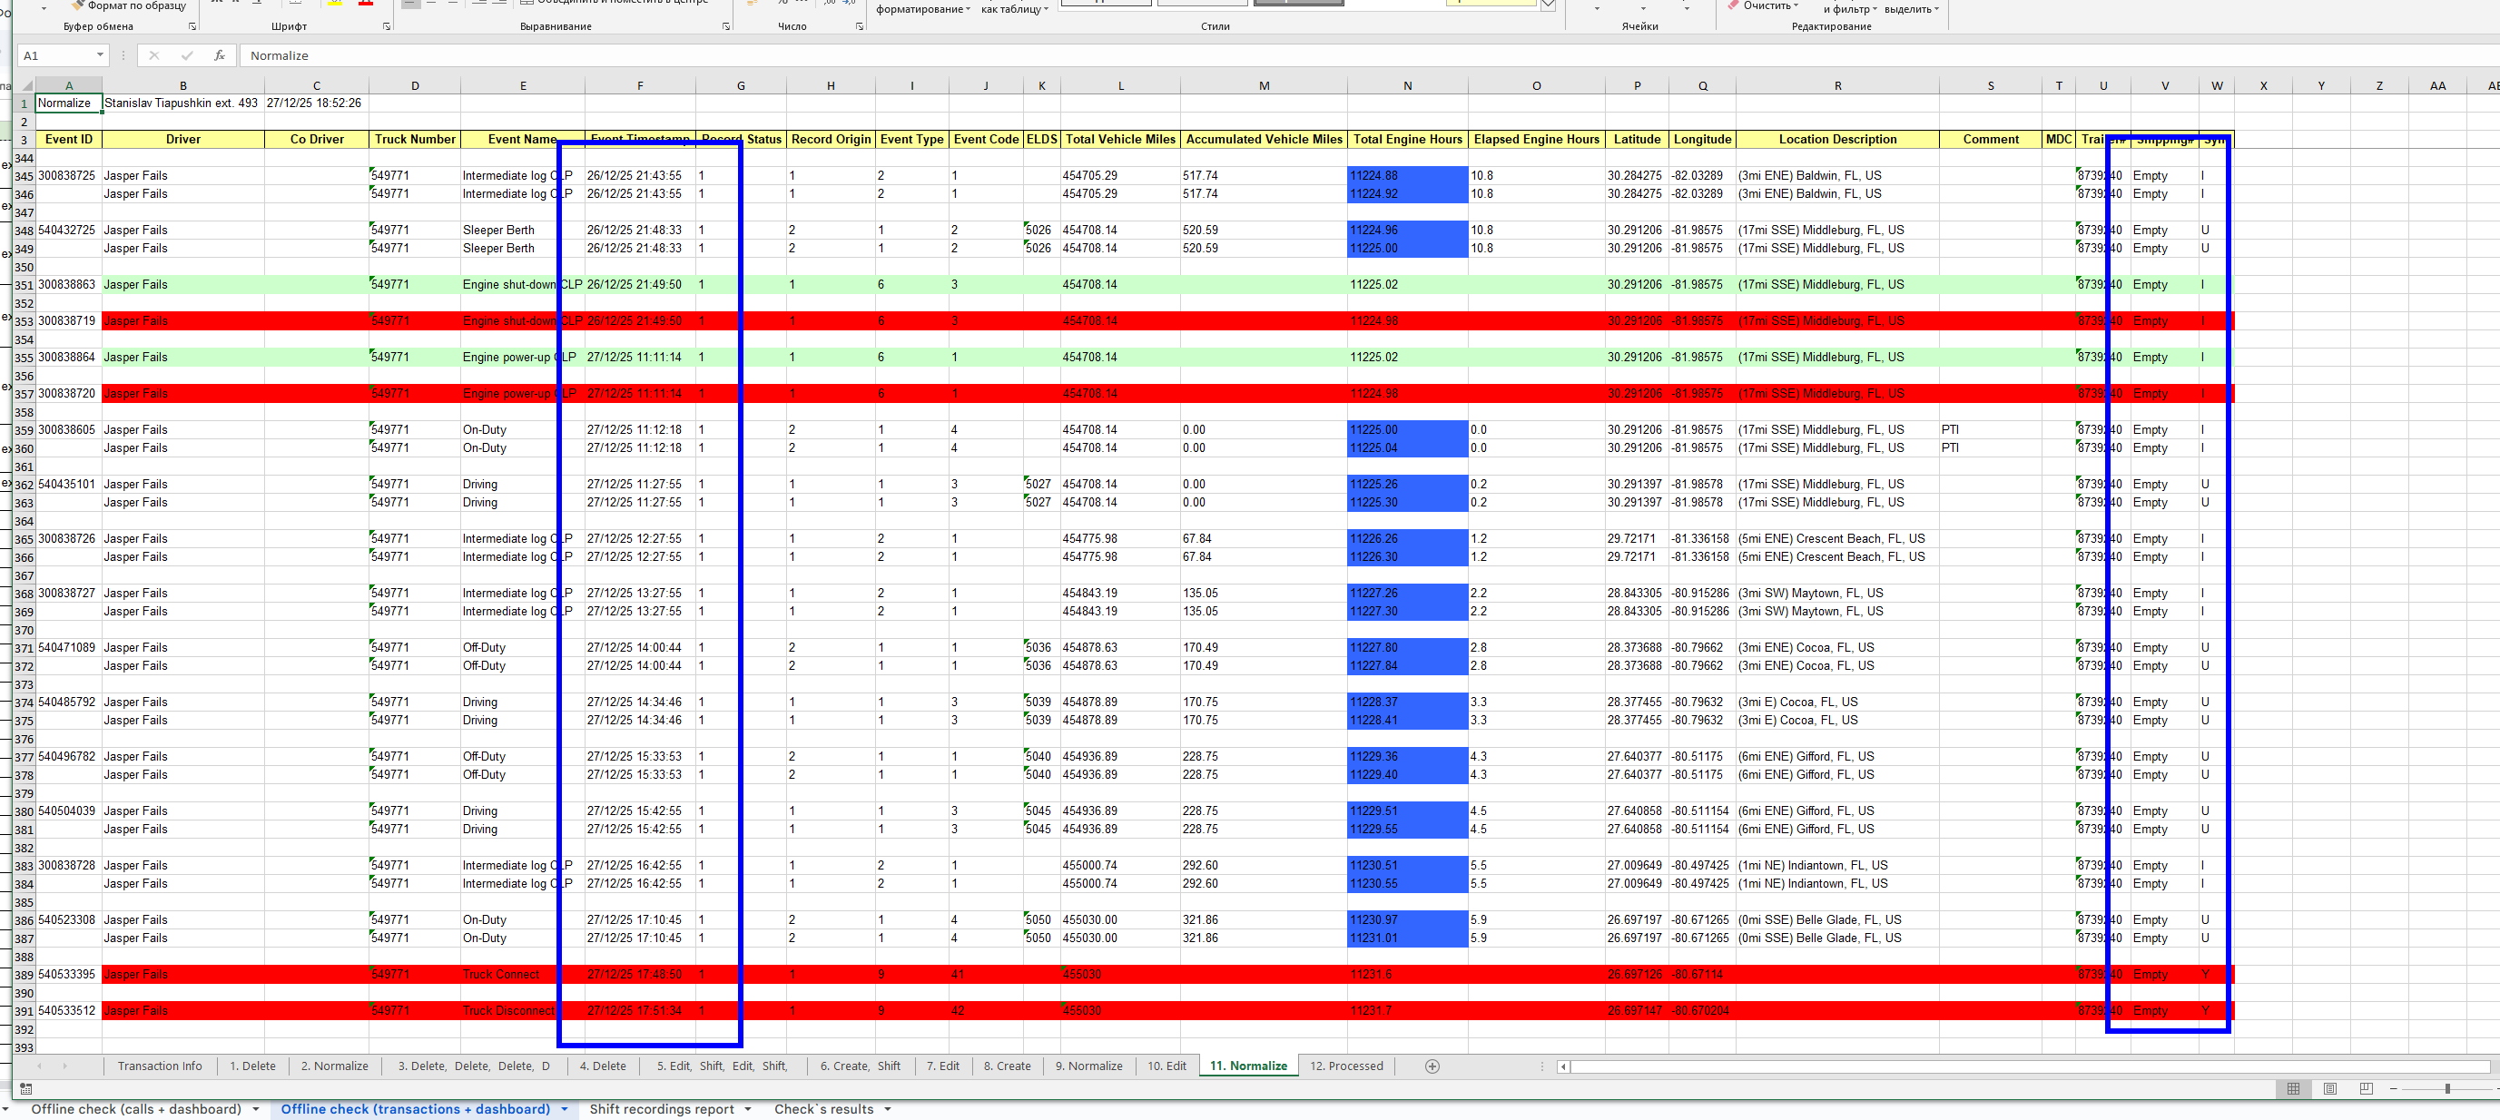Viewport: 2500px width, 1120px height.
Task: Adjust the zoom slider in status bar
Action: coord(2446,1089)
